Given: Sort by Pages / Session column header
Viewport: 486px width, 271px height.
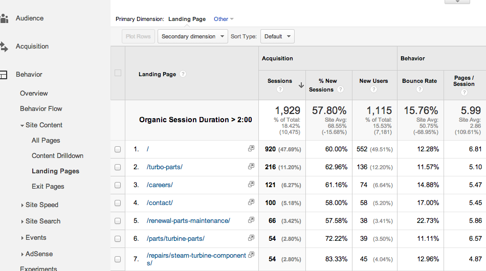Looking at the screenshot, I should 463,81.
